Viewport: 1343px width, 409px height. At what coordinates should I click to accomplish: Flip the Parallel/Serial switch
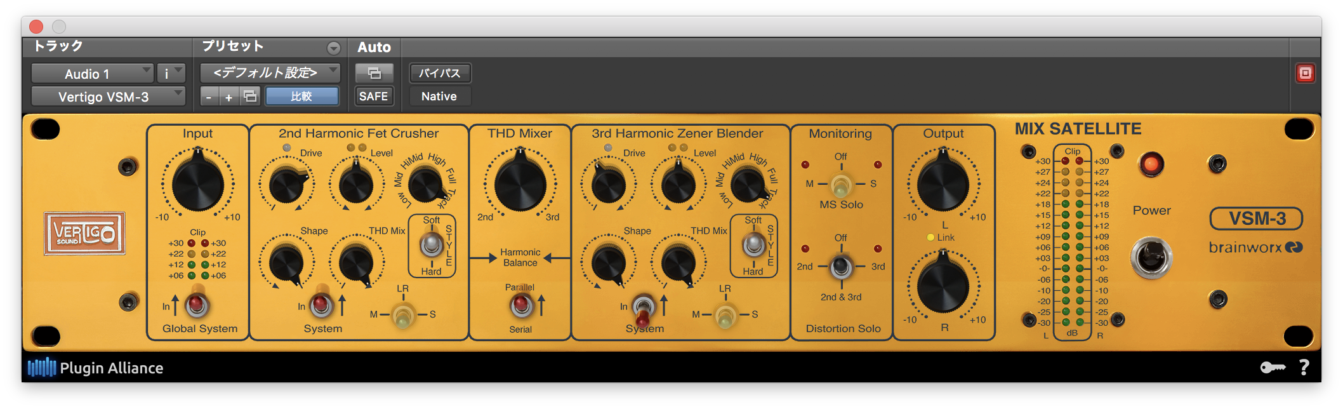pos(522,306)
